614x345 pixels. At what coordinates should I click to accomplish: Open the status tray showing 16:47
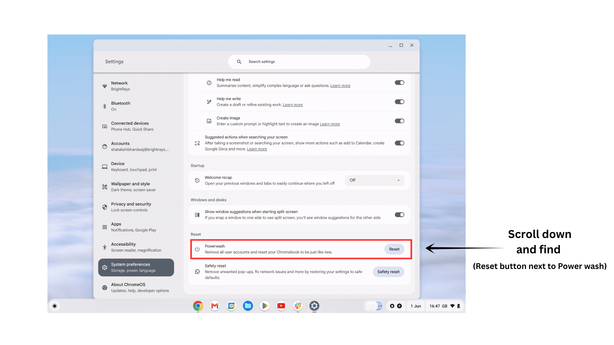445,306
